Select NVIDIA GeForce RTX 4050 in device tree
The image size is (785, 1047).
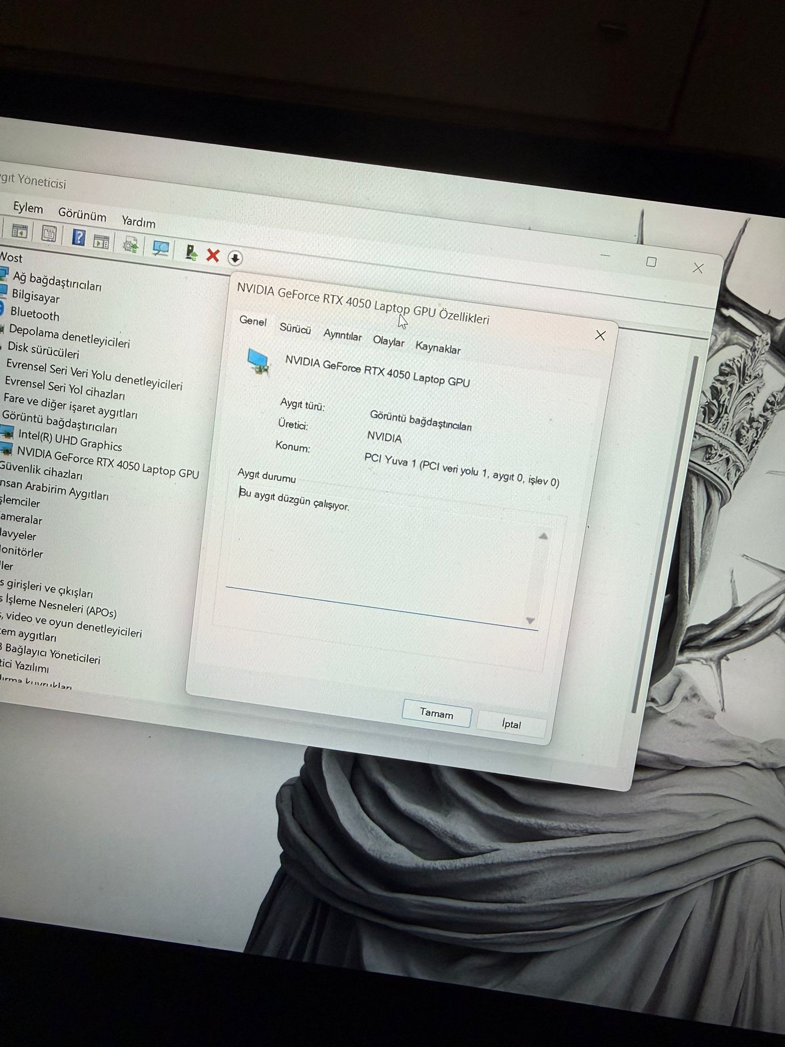point(108,462)
